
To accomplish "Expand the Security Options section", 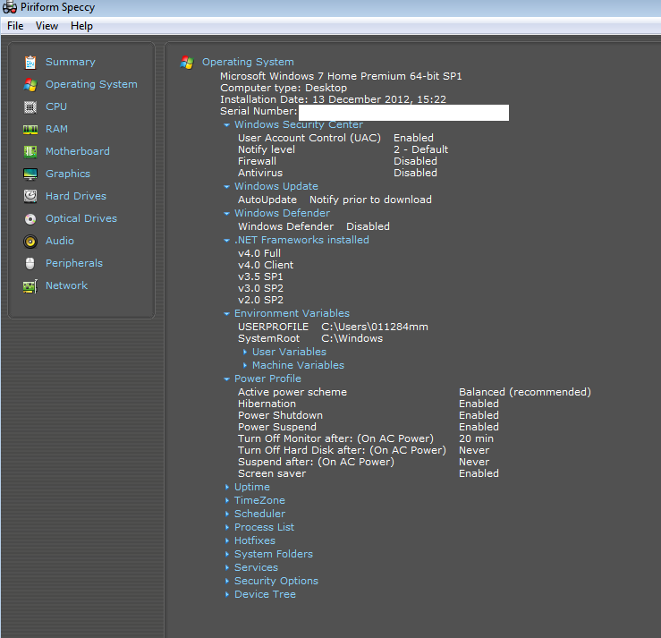I will point(227,581).
